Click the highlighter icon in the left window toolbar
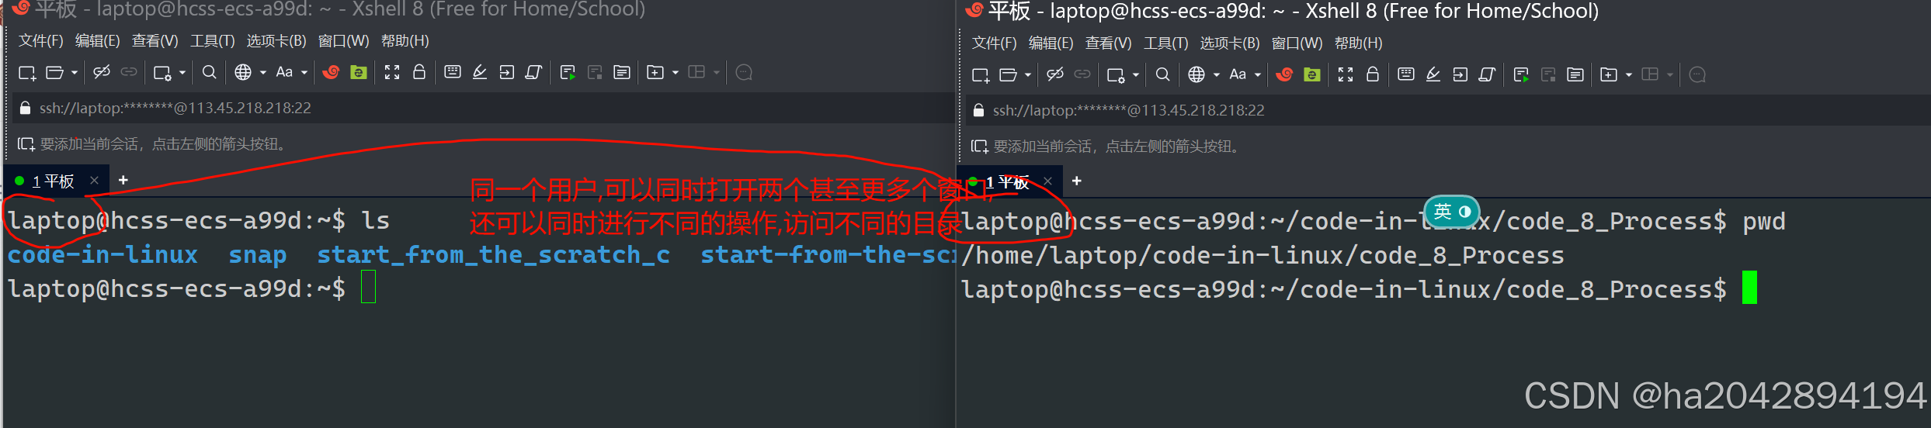 click(480, 72)
